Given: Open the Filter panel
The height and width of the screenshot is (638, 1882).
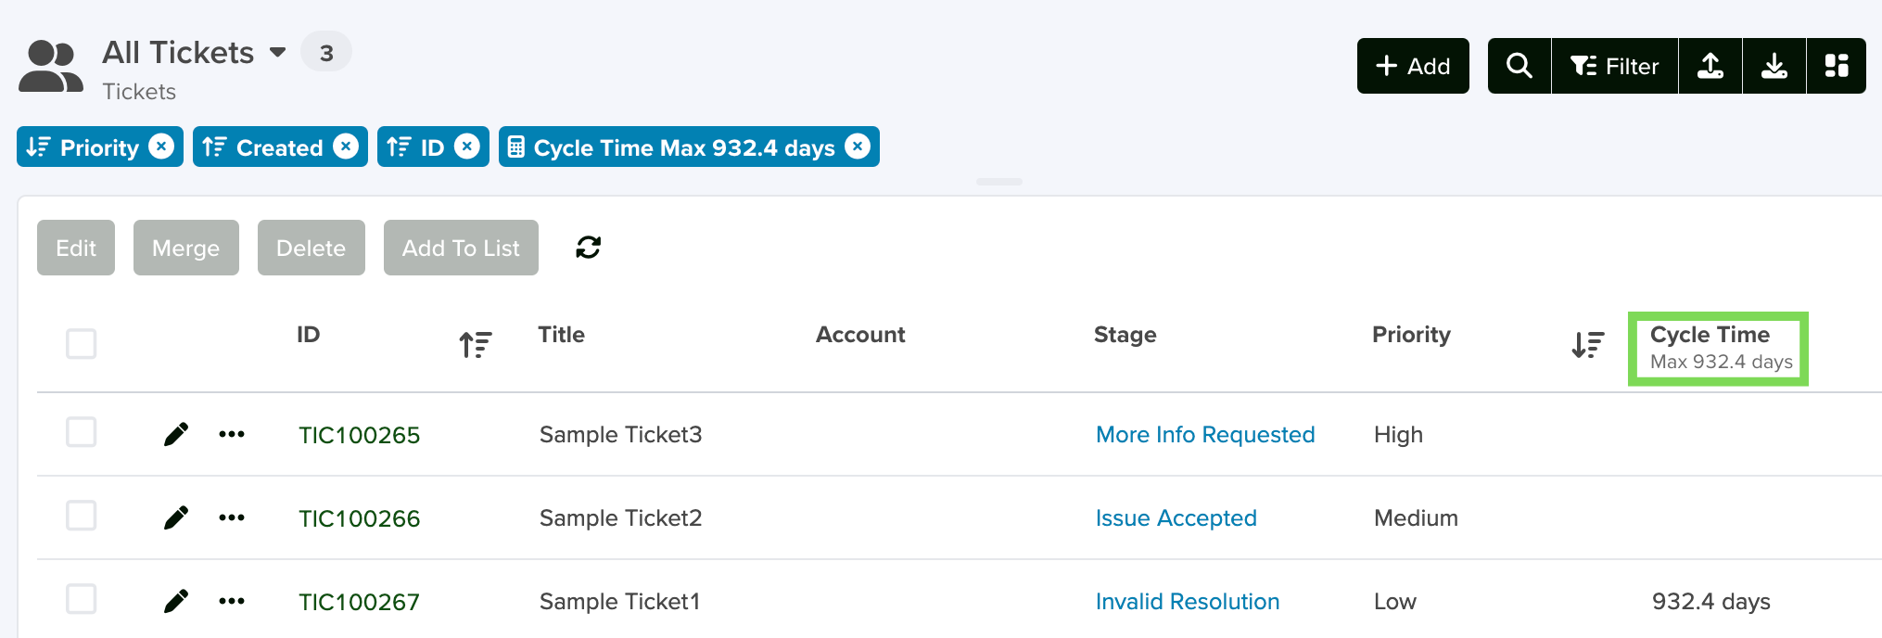Looking at the screenshot, I should click(x=1614, y=66).
